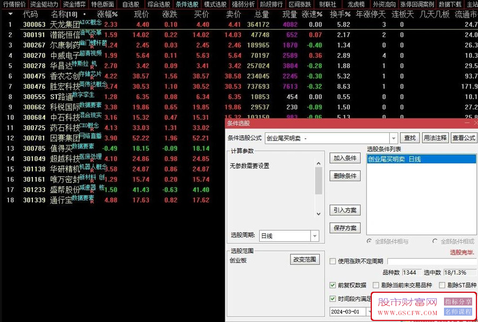This screenshot has height=322, width=478.
Task: Click the 查找 button
Action: pos(410,138)
